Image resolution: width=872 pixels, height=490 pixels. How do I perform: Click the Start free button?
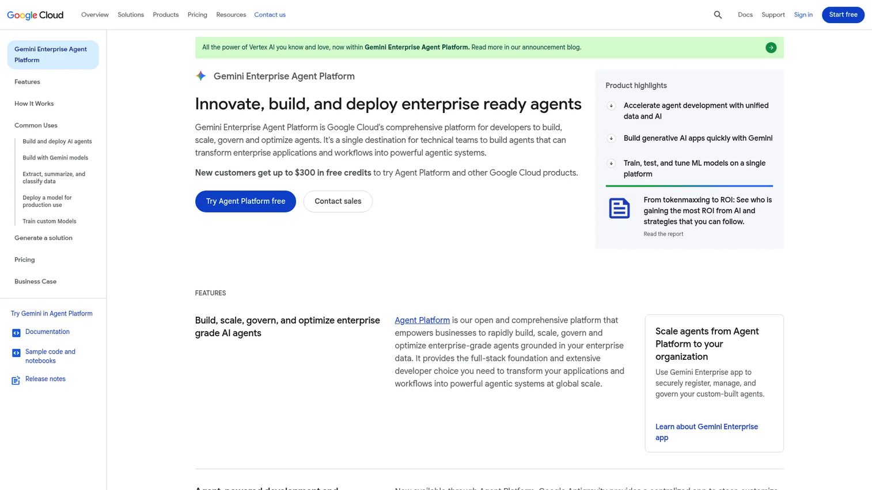(x=843, y=15)
